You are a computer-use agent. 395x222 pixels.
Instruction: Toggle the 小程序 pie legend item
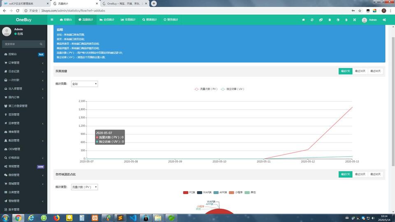point(235,192)
